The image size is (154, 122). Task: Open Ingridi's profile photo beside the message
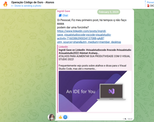[x=51, y=117]
